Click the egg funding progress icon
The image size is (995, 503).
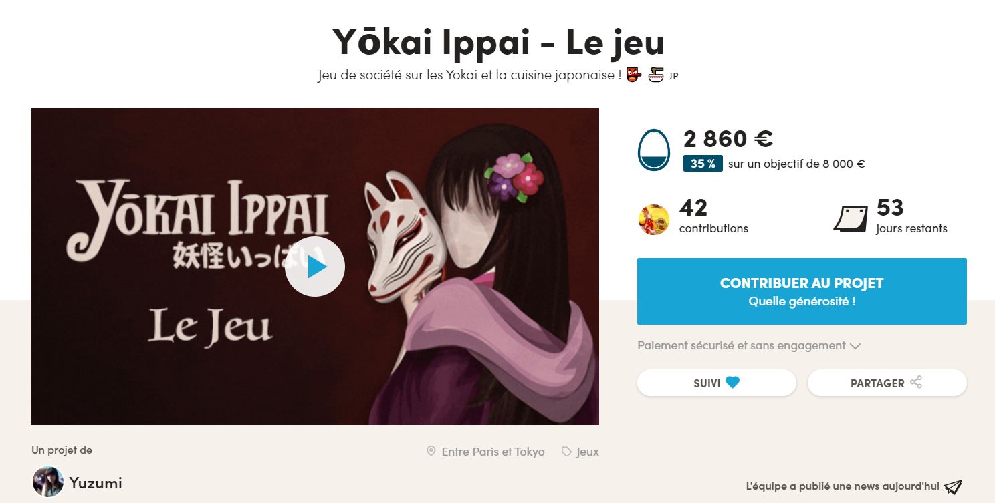[x=654, y=150]
